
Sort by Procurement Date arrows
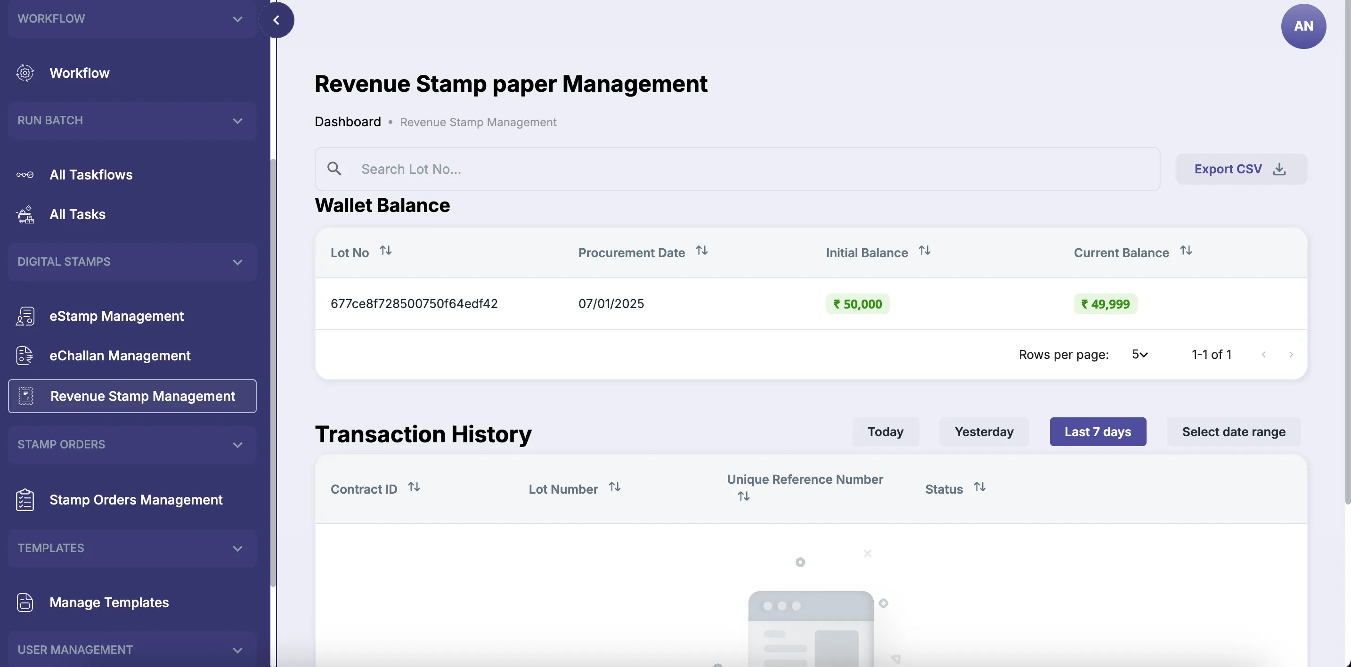pos(702,251)
